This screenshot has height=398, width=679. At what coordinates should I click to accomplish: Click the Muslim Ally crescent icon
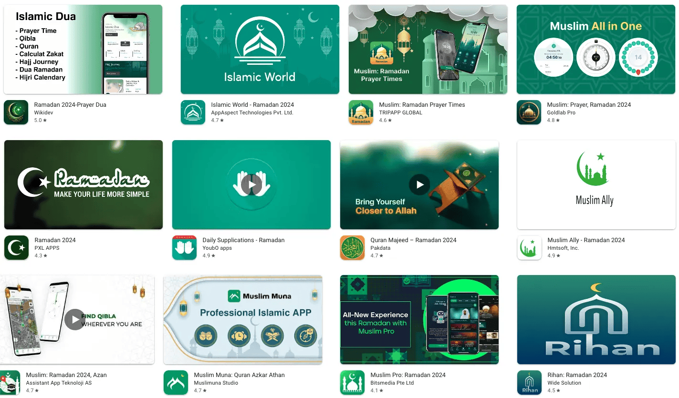coord(530,248)
